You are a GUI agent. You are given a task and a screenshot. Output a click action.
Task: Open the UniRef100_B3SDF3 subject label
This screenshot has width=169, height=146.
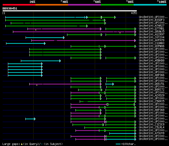152,20
